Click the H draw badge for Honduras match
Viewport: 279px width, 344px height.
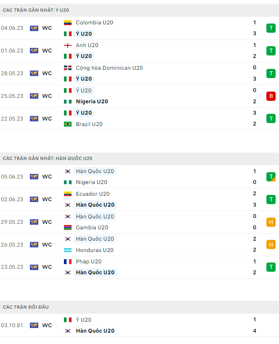(x=271, y=244)
